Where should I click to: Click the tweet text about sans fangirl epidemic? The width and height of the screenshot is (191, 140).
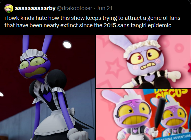92,22
